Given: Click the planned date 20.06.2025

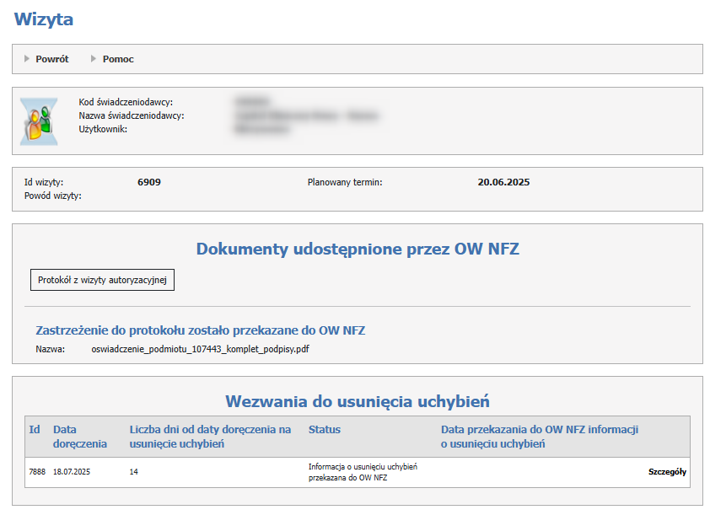Looking at the screenshot, I should pyautogui.click(x=503, y=182).
